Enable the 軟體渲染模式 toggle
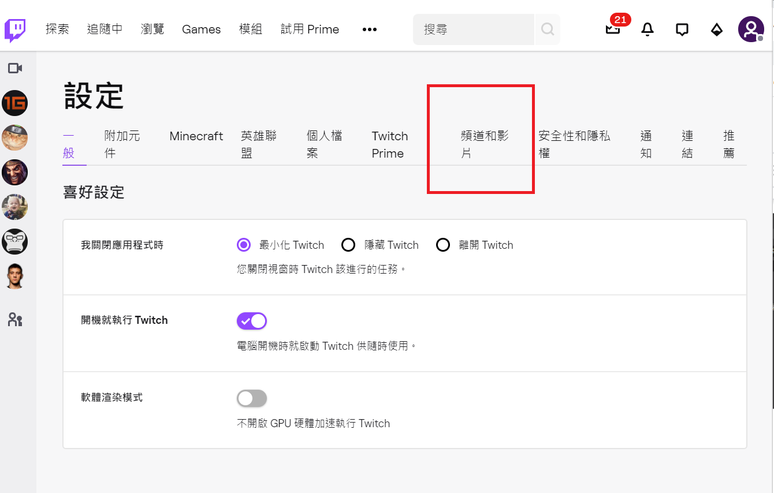 (x=252, y=398)
